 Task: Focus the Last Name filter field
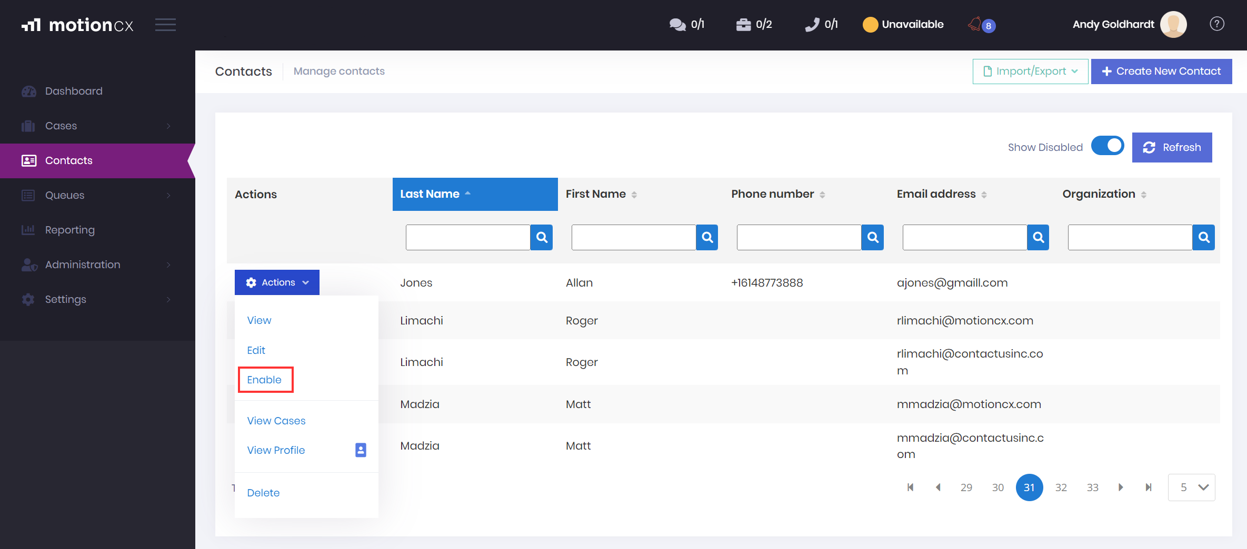click(x=467, y=237)
